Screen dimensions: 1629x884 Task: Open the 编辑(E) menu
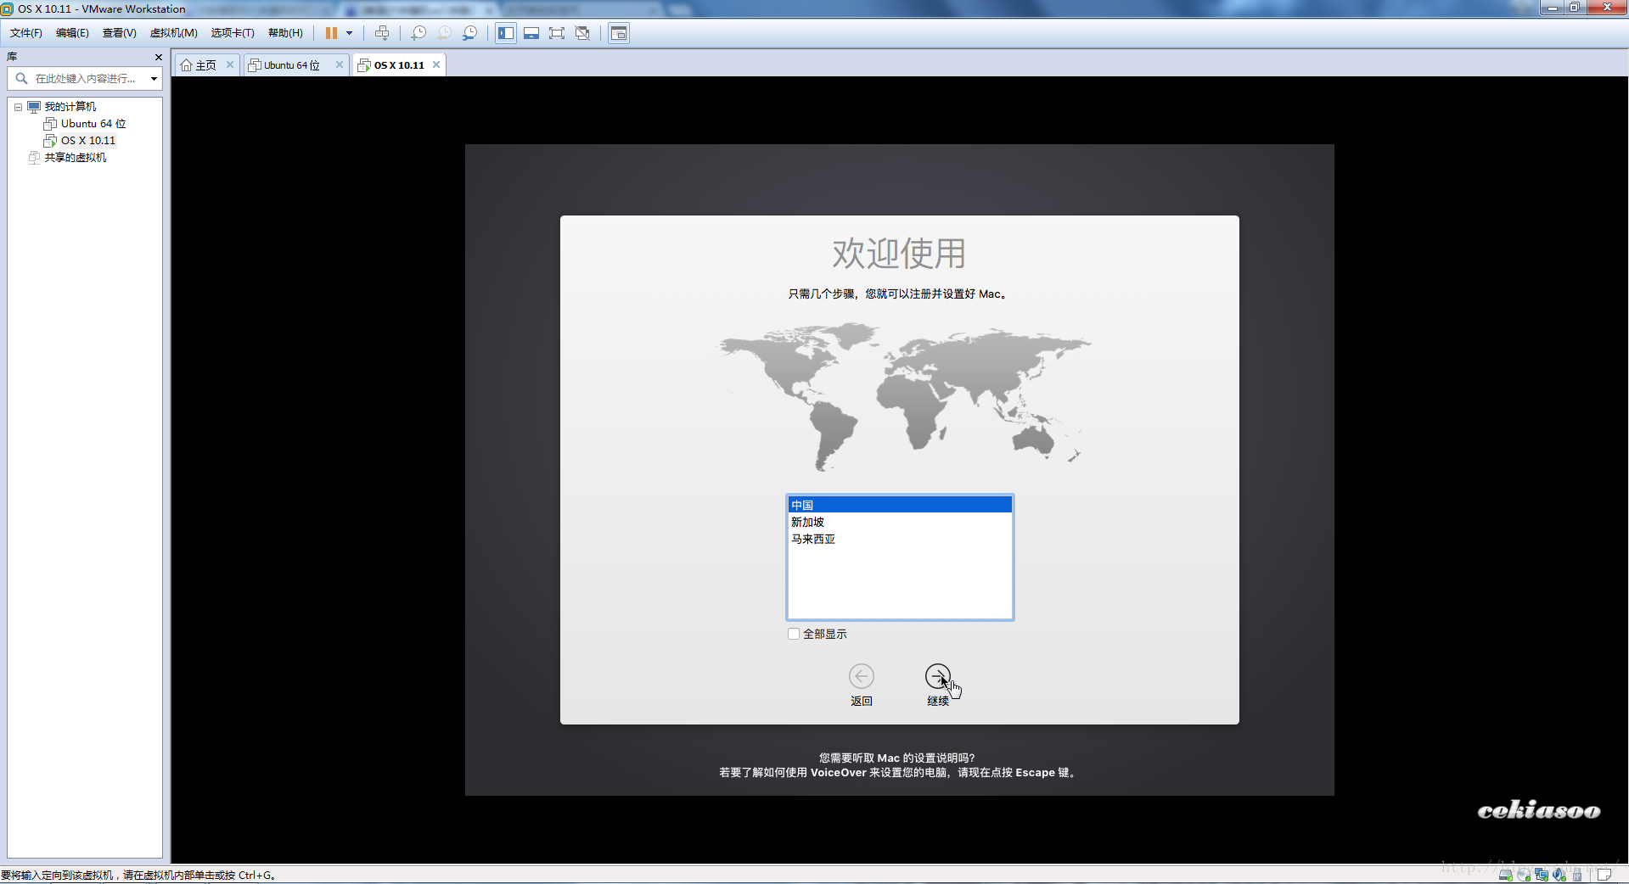coord(72,33)
